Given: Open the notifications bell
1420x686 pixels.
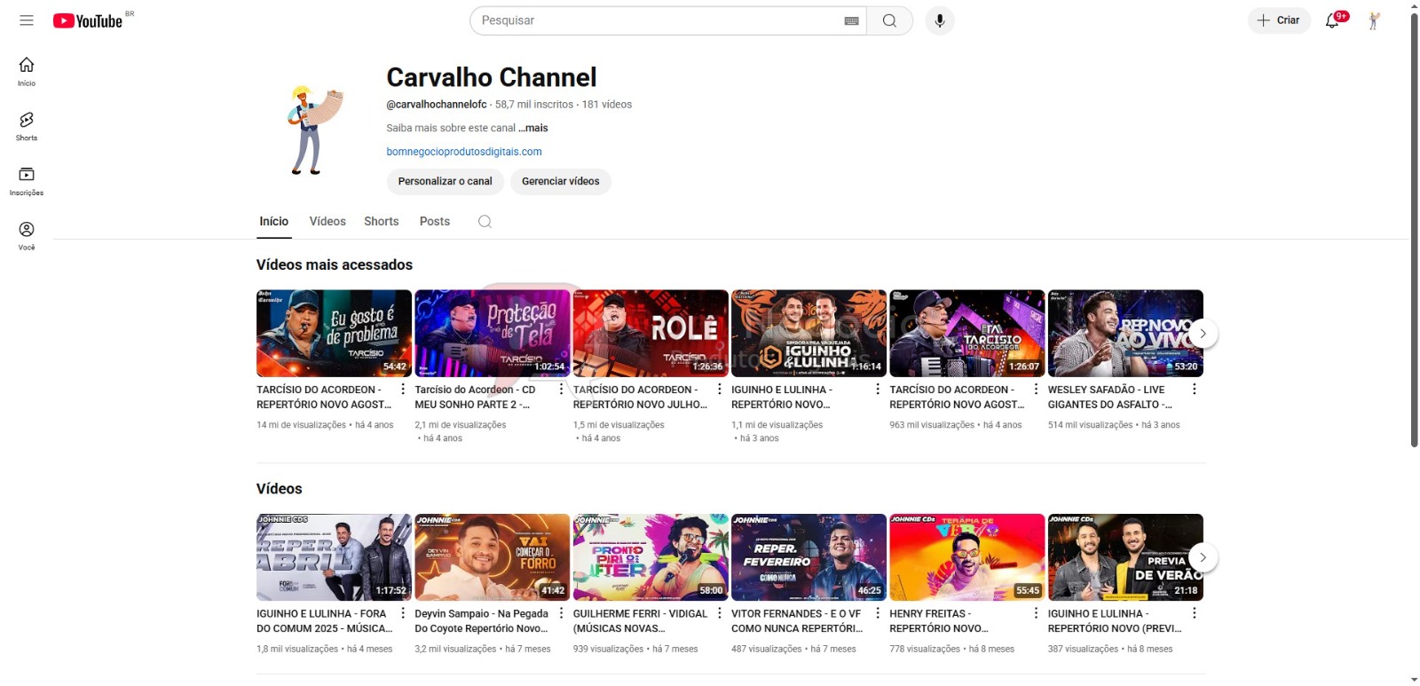Looking at the screenshot, I should pyautogui.click(x=1332, y=20).
